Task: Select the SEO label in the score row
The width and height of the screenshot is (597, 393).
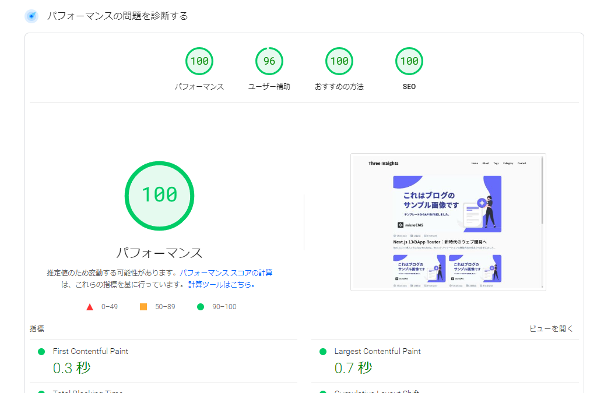Action: point(409,86)
